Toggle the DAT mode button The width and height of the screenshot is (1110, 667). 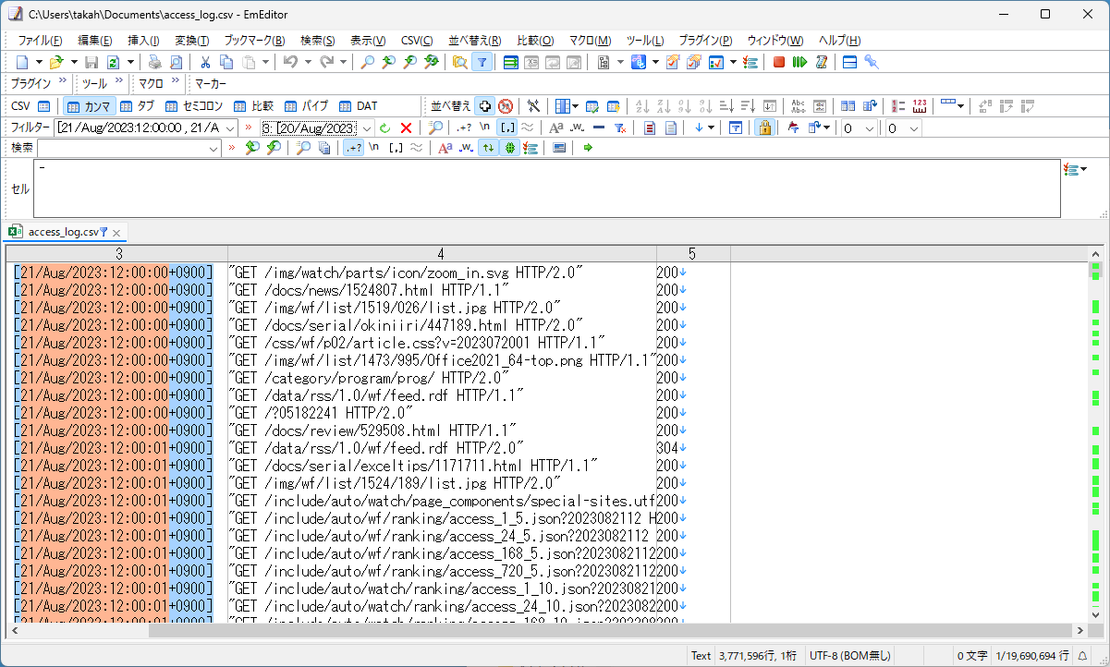tap(359, 106)
